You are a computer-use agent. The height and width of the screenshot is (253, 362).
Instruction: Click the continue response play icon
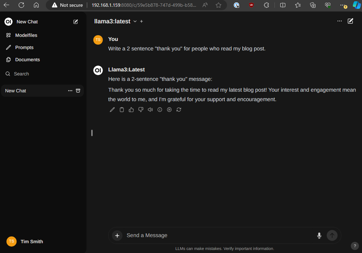coord(169,110)
